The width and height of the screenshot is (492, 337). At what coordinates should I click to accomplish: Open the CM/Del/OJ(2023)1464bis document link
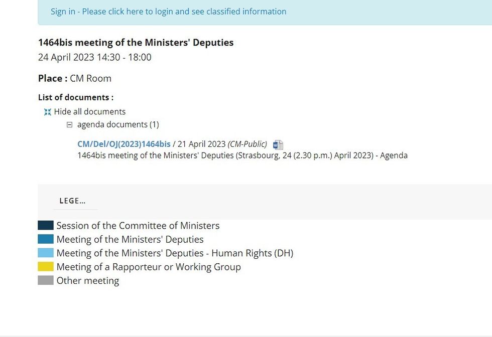click(124, 144)
